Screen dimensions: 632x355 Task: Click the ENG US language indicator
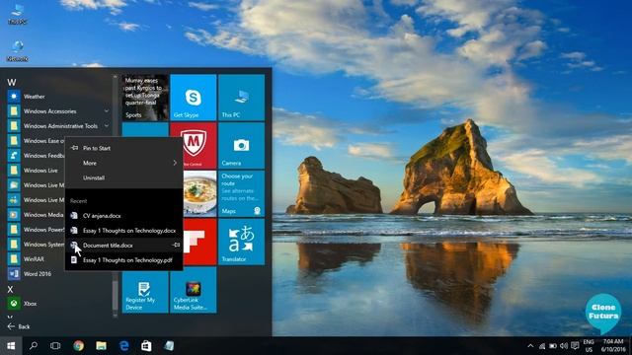coord(589,346)
